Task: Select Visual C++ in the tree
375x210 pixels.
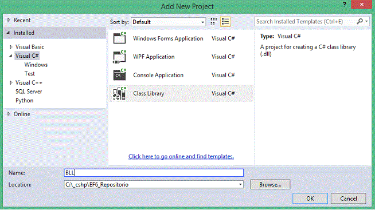Action: (x=29, y=82)
